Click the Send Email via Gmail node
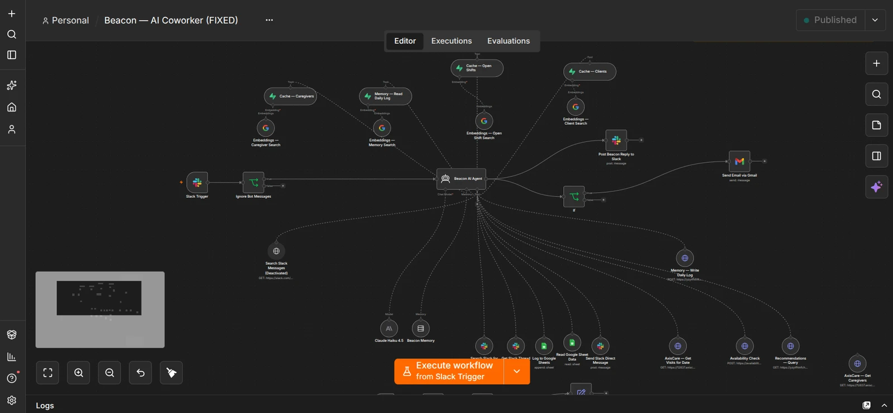Image resolution: width=893 pixels, height=413 pixels. pos(740,162)
